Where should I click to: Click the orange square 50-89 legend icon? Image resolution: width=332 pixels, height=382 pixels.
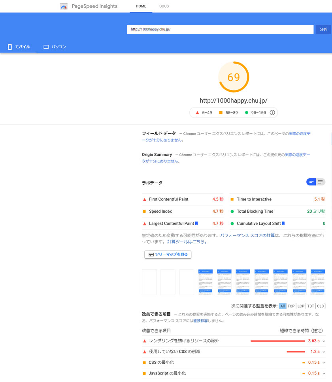221,113
